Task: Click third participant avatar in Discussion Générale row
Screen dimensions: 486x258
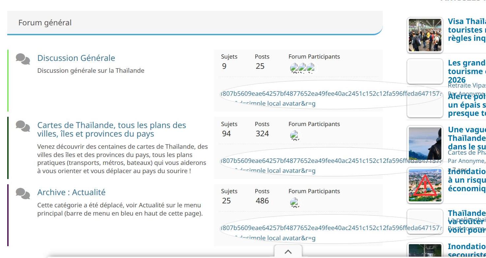Action: click(311, 67)
